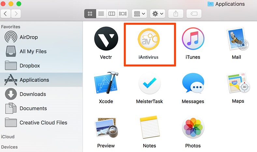Click the "Xcode" file name

tap(106, 101)
